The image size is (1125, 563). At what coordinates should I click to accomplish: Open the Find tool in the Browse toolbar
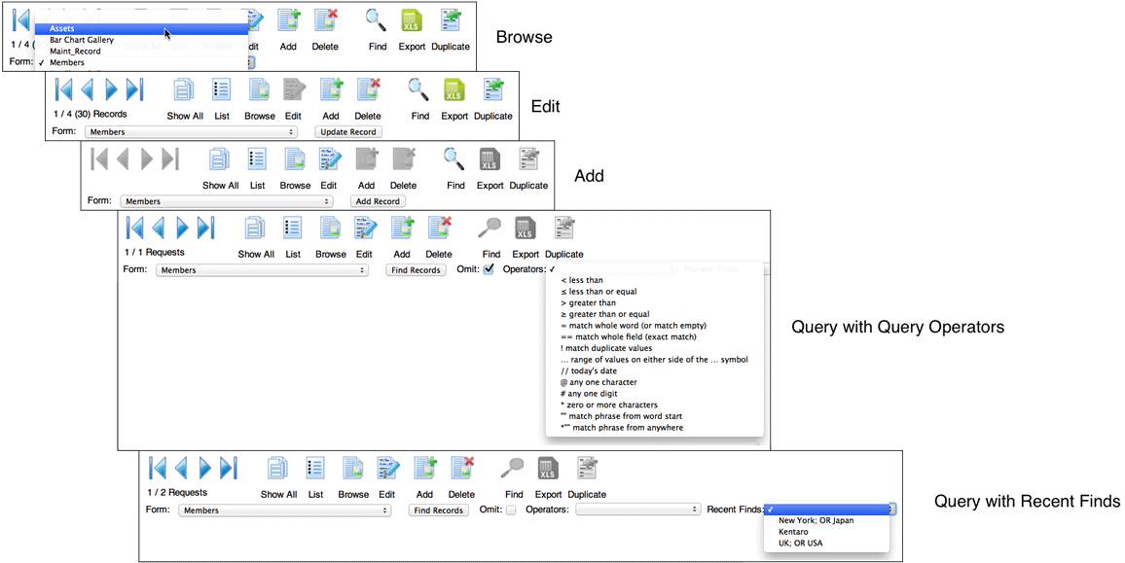pos(377,21)
